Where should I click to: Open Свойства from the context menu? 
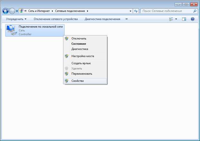(85, 81)
